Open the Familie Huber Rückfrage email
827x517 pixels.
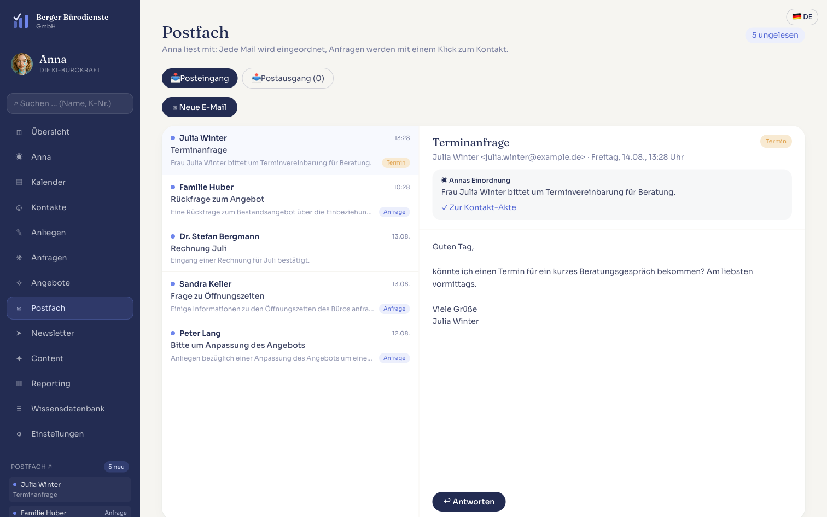coord(290,200)
